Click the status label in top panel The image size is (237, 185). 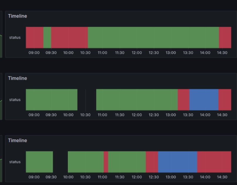[x=15, y=37]
